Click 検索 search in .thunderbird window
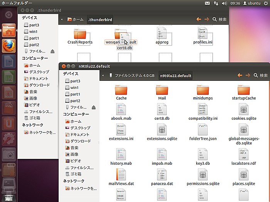 point(219,19)
